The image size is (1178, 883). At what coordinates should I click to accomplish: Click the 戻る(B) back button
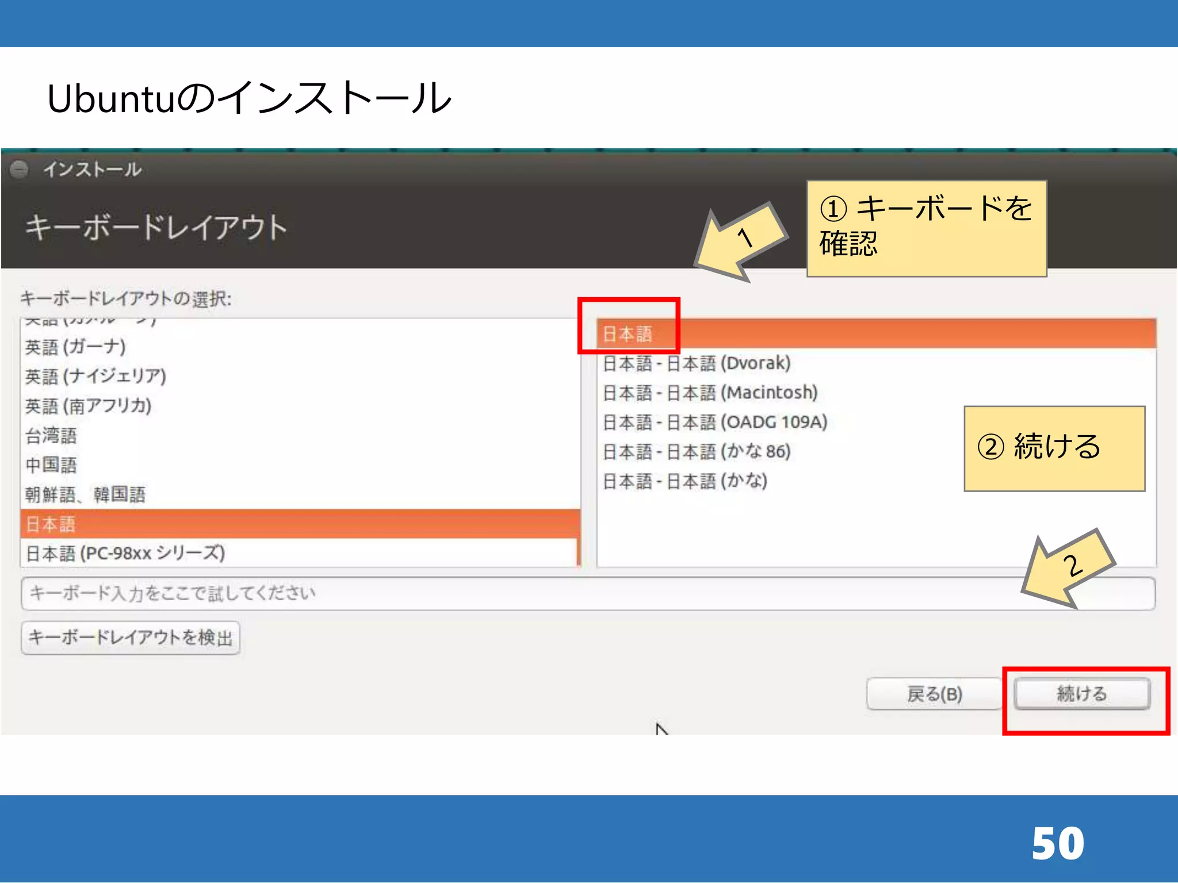point(934,694)
